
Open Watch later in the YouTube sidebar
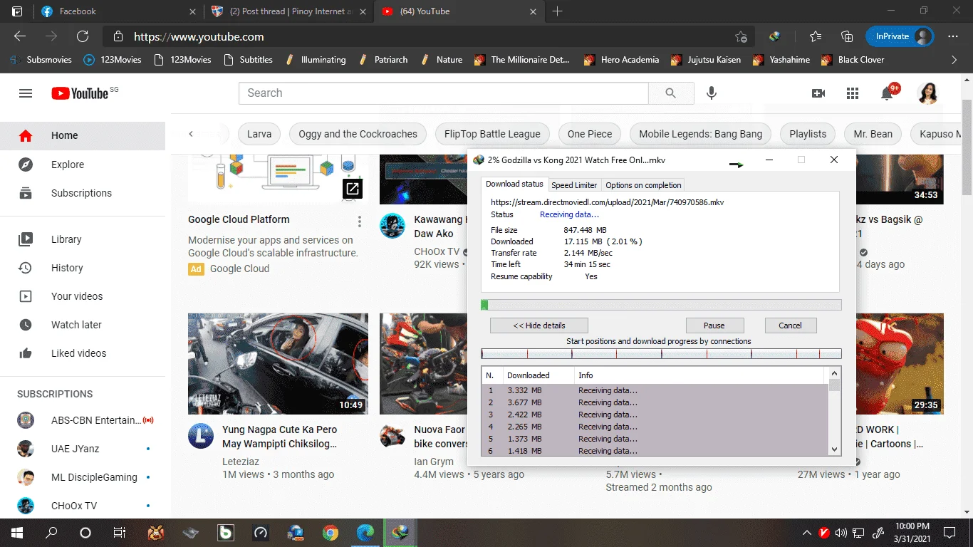[x=83, y=325]
